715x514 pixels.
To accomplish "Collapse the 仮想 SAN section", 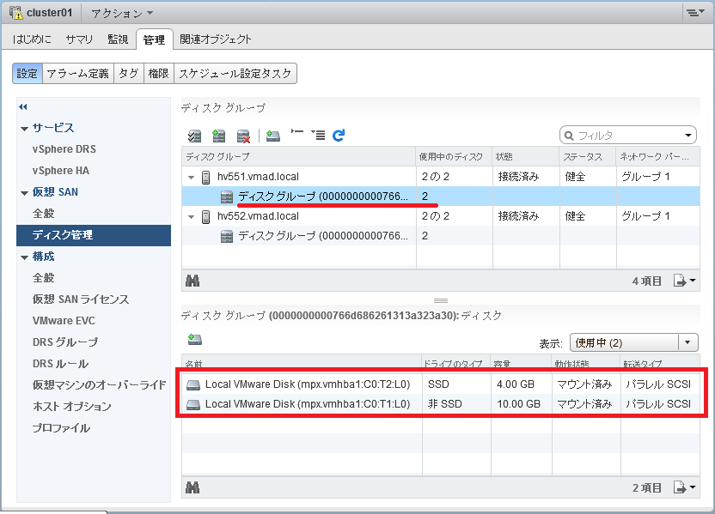I will point(25,193).
